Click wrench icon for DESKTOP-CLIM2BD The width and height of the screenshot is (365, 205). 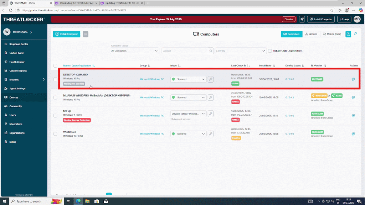[x=211, y=79]
